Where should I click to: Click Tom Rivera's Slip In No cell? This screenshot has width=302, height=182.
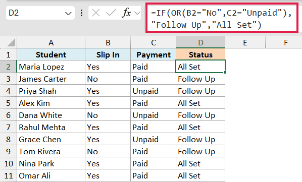coord(108,151)
